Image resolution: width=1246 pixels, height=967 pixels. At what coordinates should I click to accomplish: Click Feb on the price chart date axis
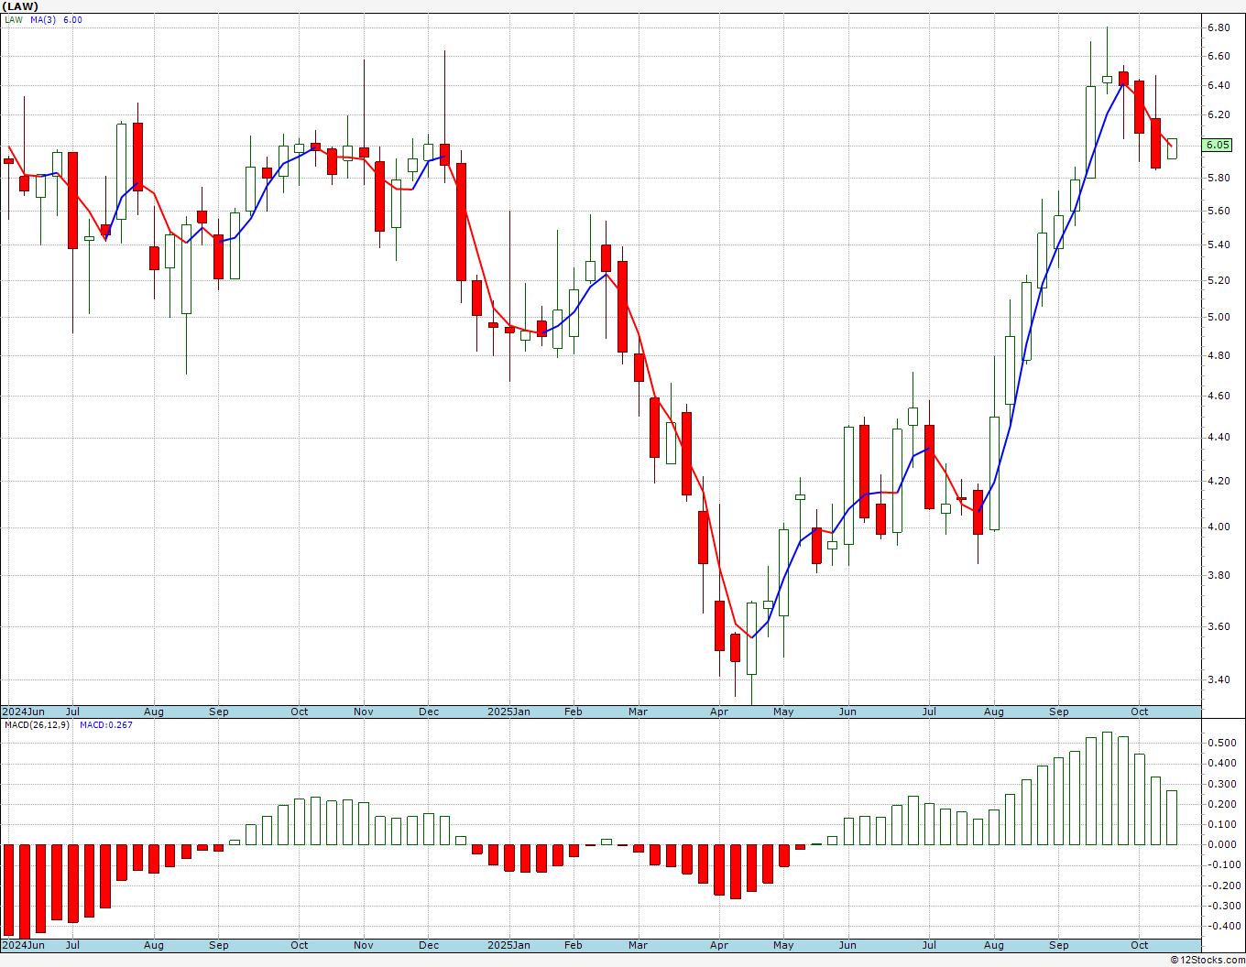[x=574, y=712]
